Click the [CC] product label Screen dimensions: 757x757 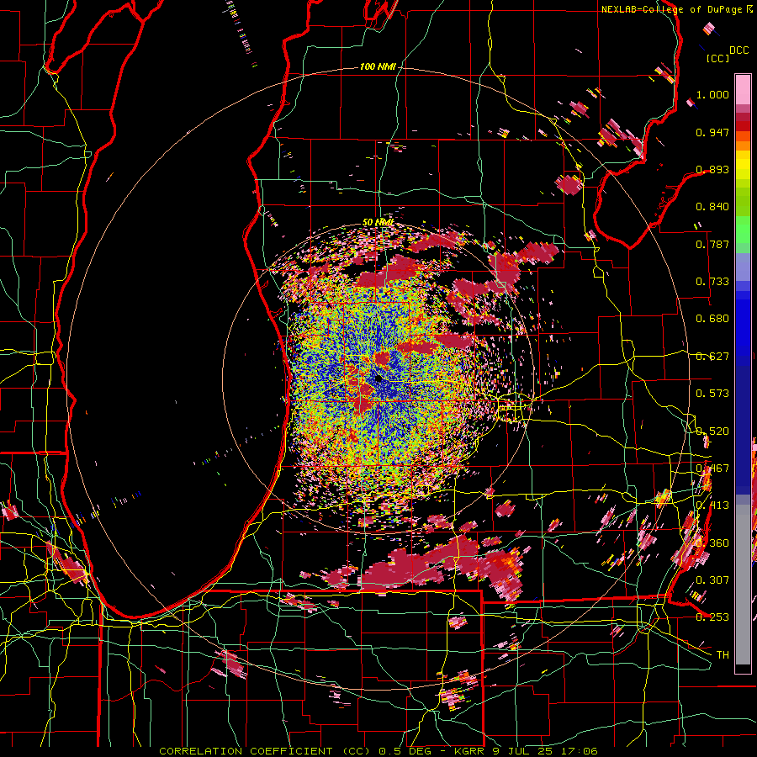(x=717, y=58)
